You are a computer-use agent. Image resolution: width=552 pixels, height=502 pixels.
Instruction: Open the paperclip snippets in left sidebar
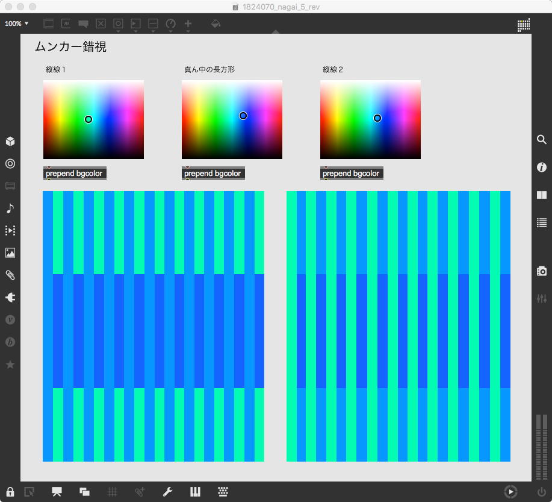click(10, 275)
